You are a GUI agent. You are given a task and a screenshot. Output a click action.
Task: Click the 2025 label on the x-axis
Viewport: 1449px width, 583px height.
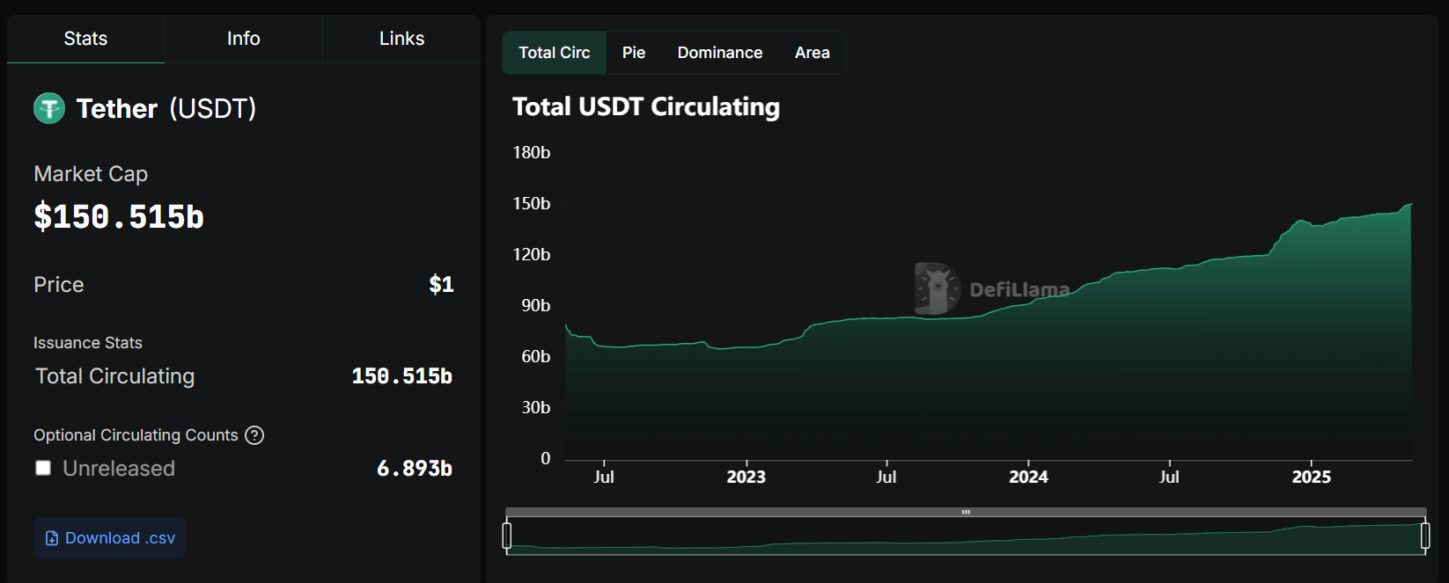pos(1311,477)
